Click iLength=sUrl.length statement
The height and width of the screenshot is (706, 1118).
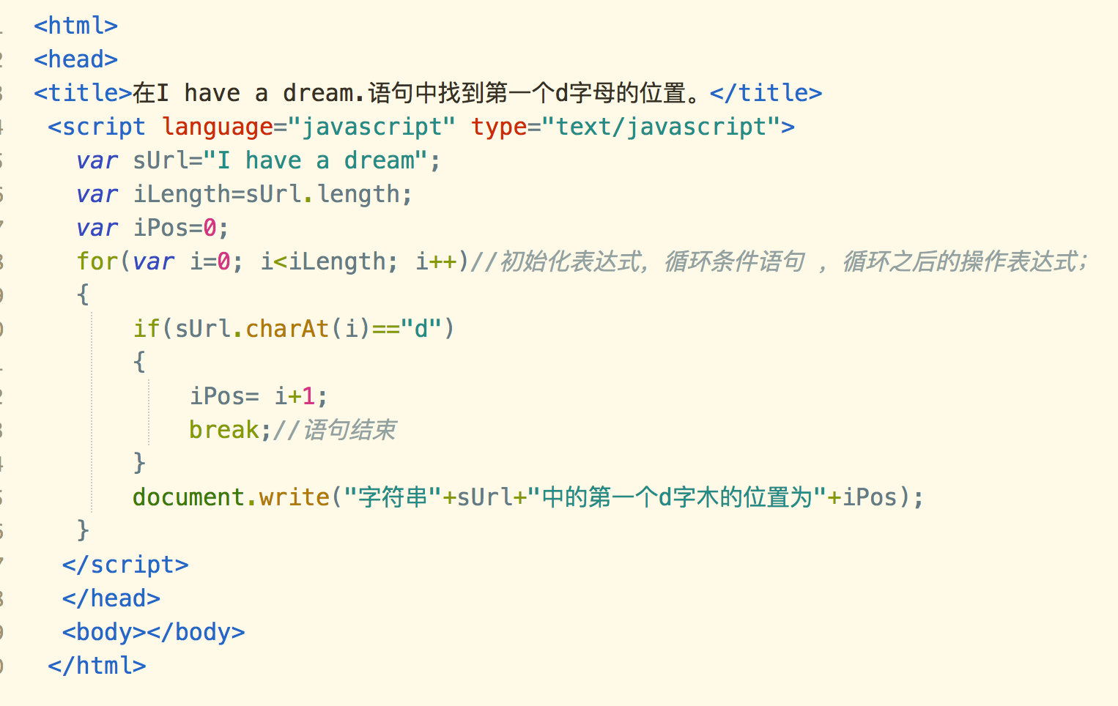tap(273, 194)
